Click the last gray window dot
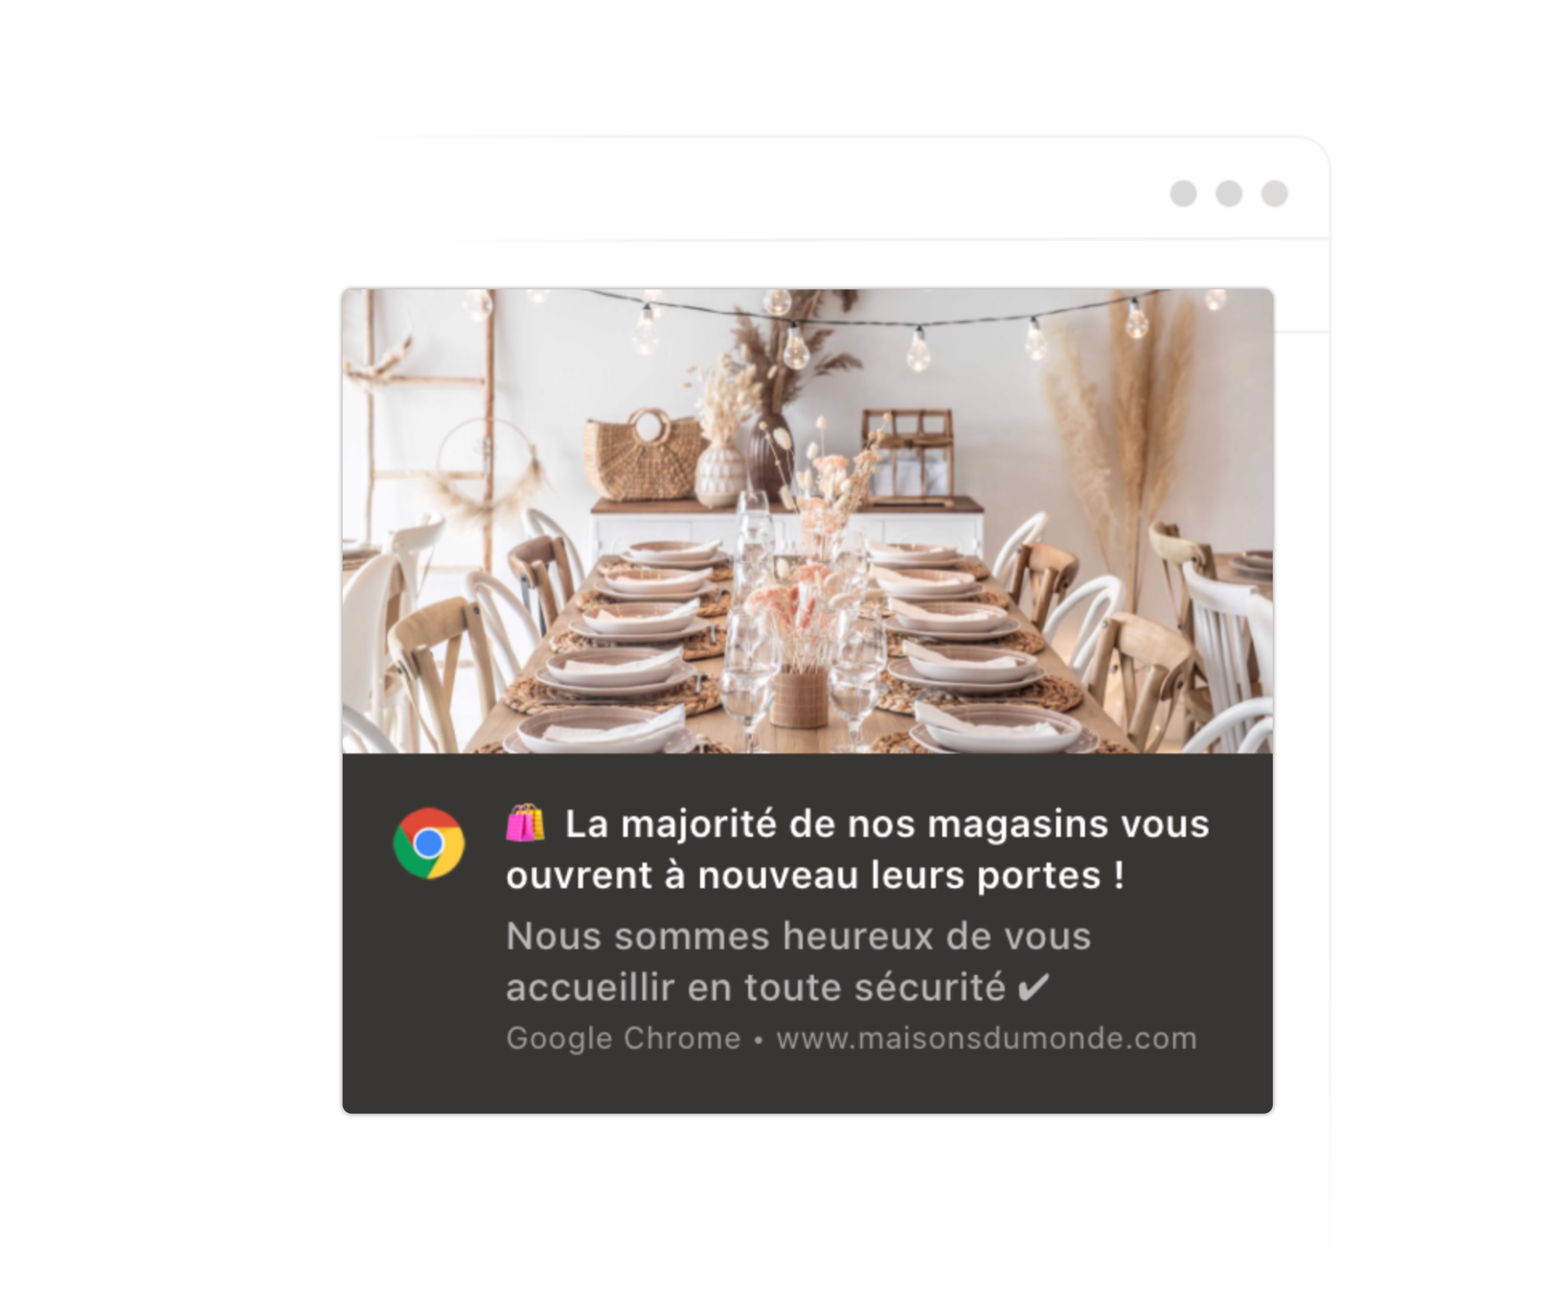 tap(1274, 193)
